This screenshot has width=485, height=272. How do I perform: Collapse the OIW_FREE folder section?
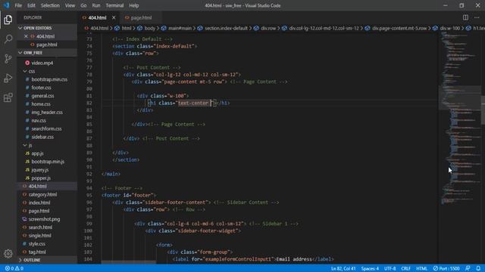click(47, 53)
